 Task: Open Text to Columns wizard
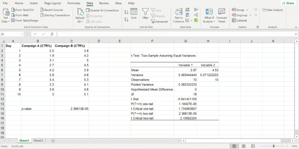click(x=178, y=15)
